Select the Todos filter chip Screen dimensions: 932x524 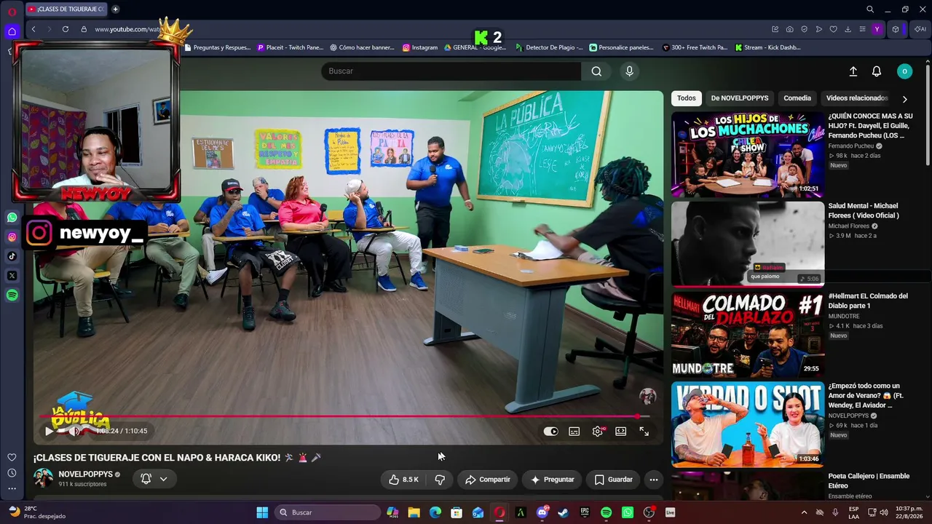pyautogui.click(x=686, y=98)
